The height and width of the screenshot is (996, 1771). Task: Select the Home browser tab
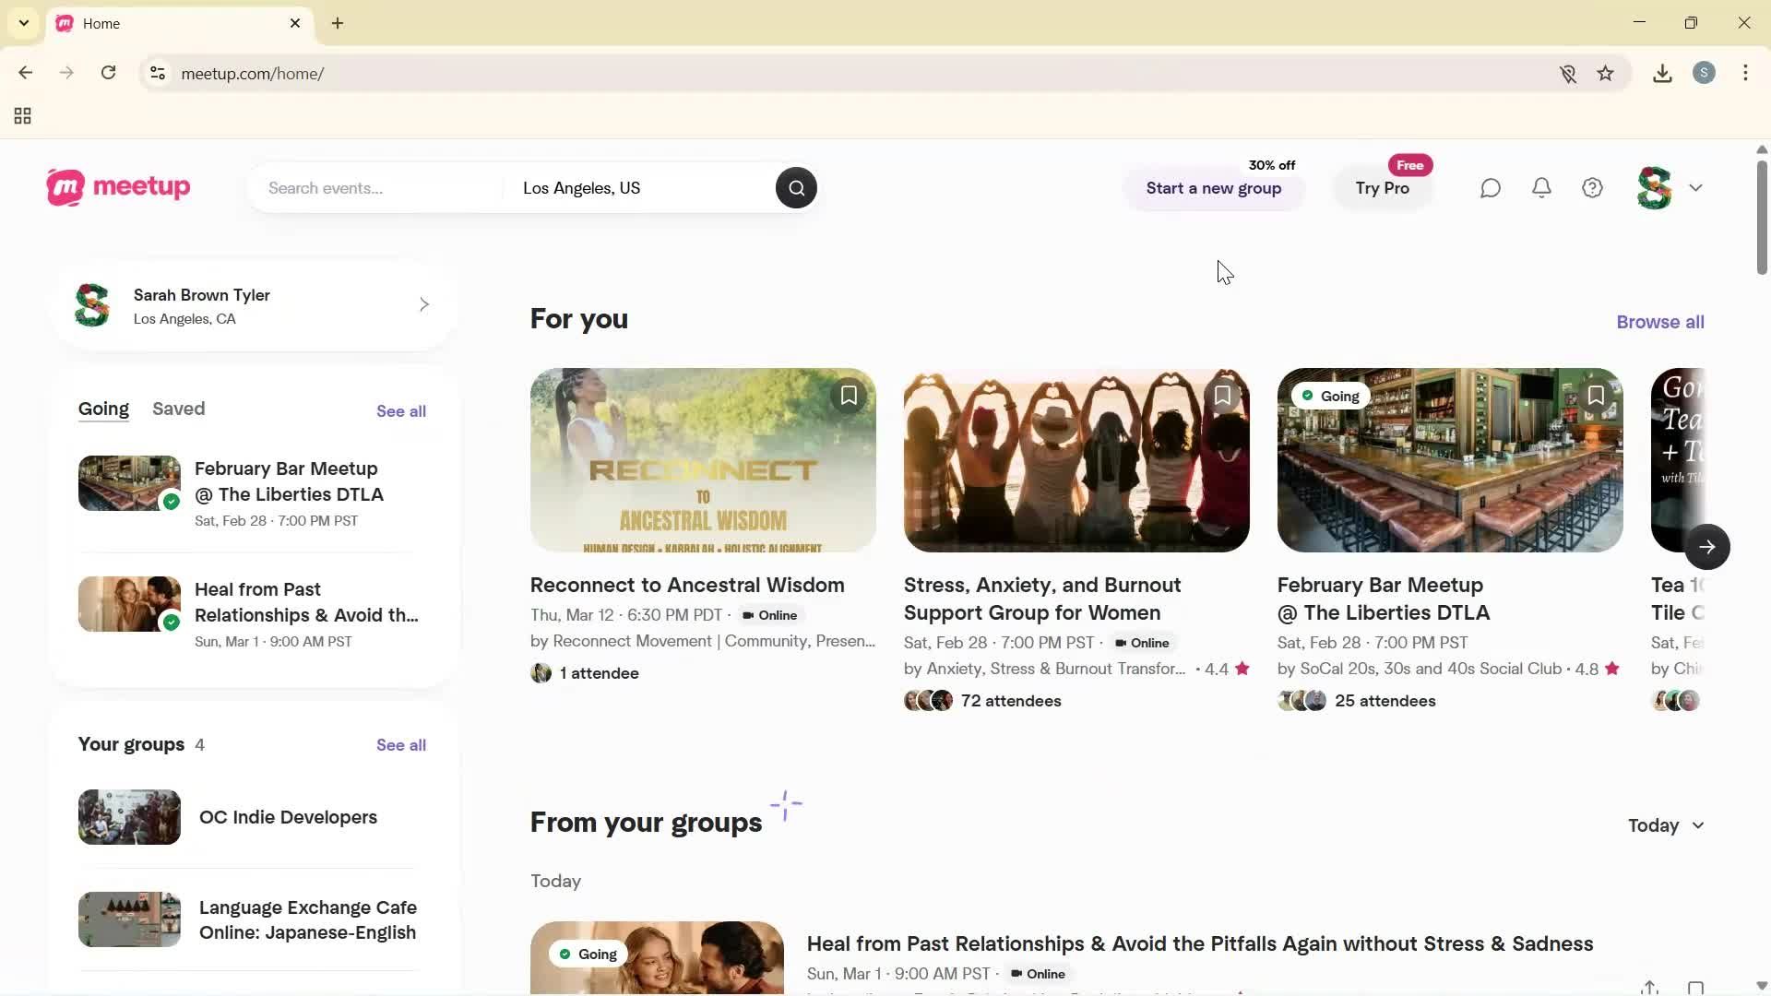coord(138,23)
